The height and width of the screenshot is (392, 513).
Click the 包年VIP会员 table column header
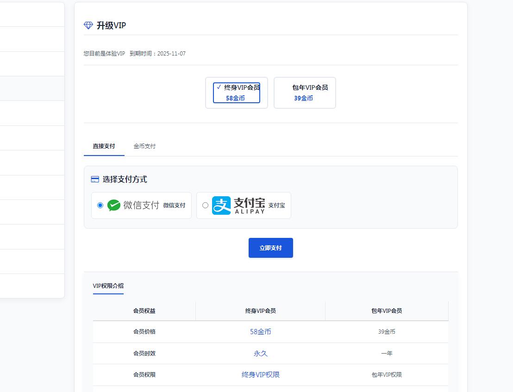tap(387, 311)
